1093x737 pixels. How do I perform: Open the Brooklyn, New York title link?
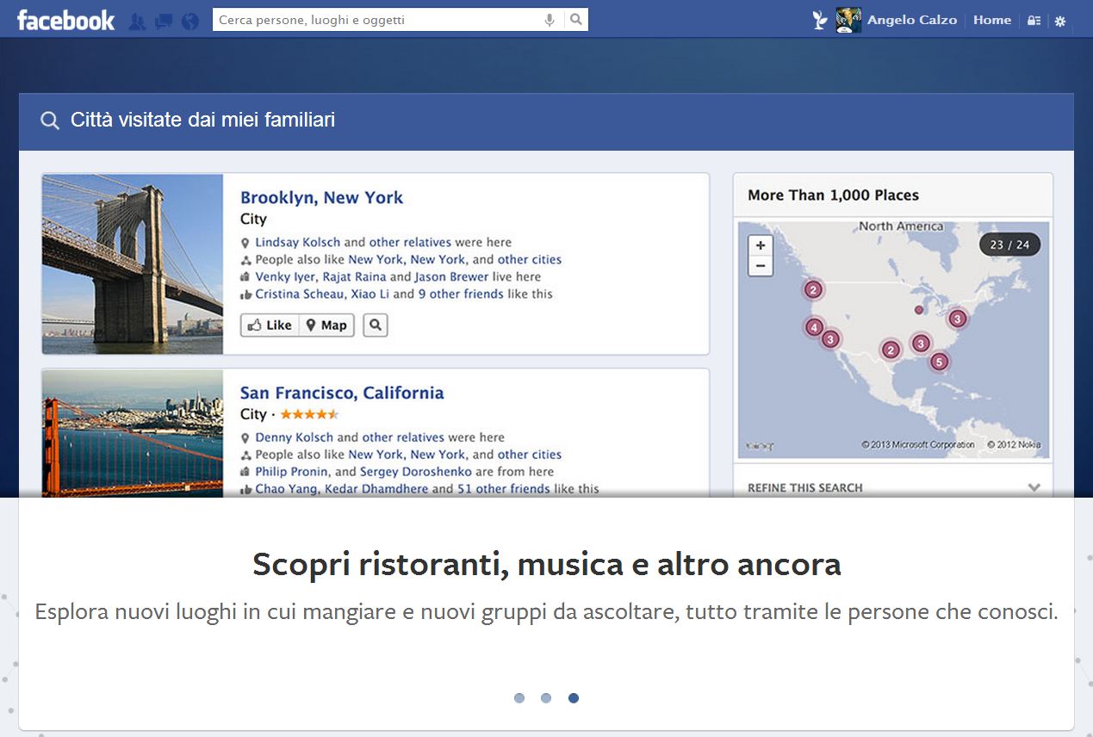[321, 197]
